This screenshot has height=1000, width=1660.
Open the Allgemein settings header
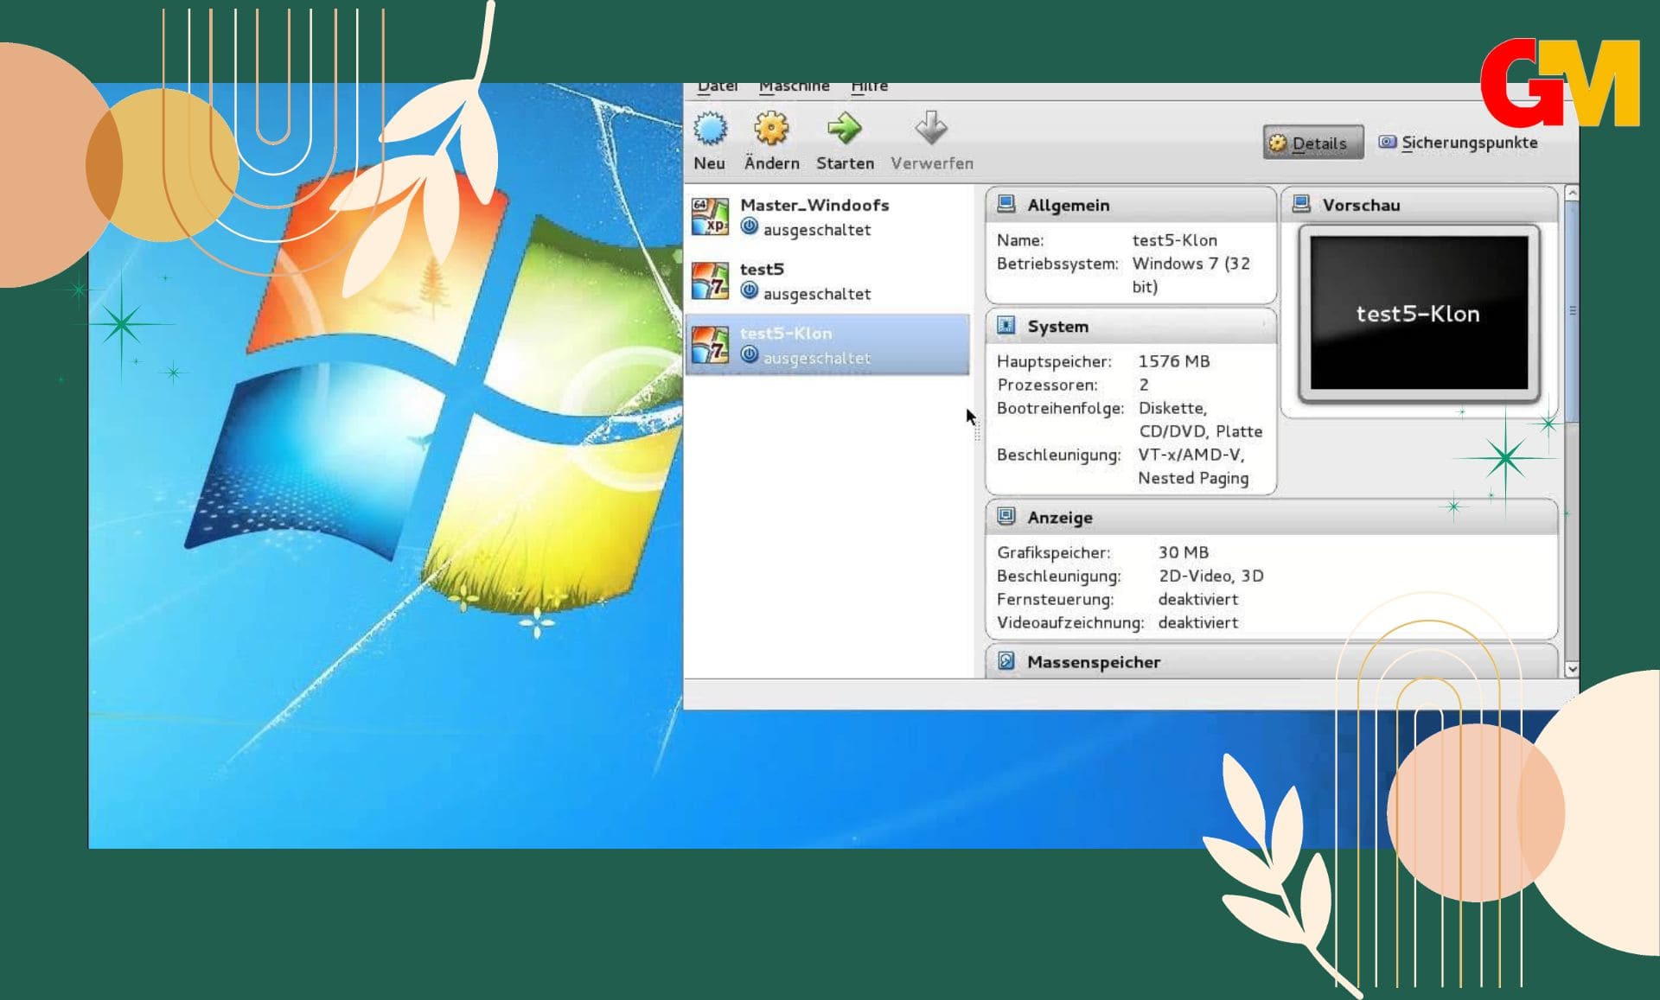(1130, 205)
